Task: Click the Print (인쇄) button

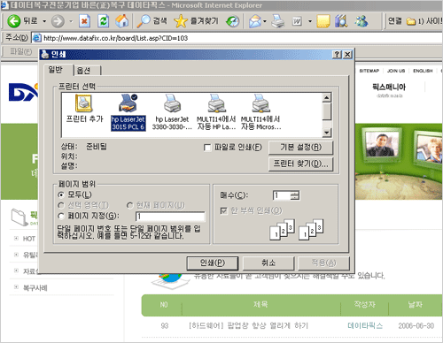Action: [x=213, y=263]
